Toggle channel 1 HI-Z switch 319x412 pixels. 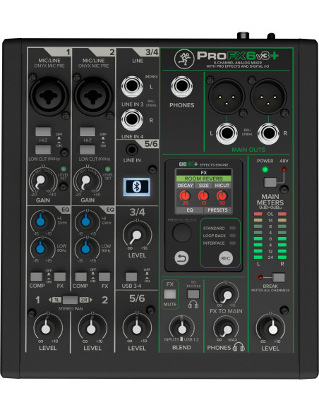point(43,132)
